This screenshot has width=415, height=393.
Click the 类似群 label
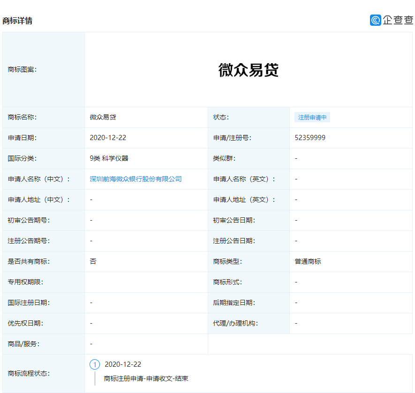[x=224, y=158]
